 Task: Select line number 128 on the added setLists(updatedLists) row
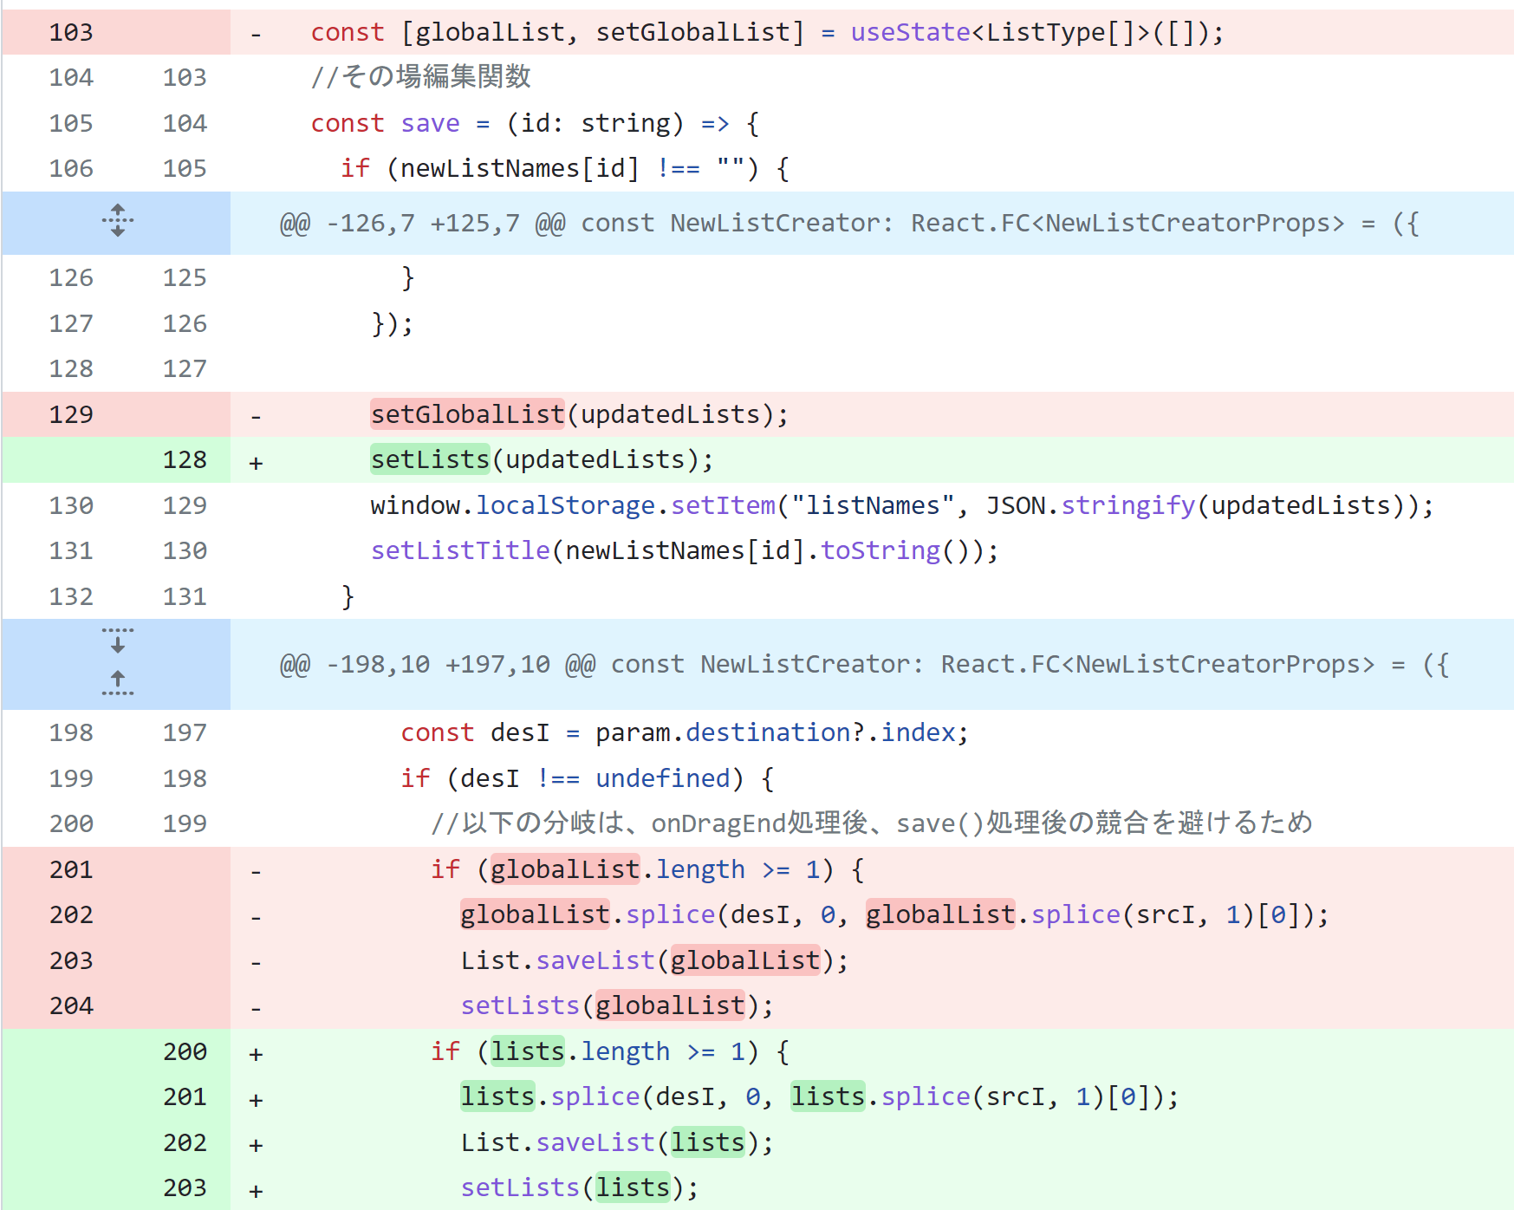[185, 459]
